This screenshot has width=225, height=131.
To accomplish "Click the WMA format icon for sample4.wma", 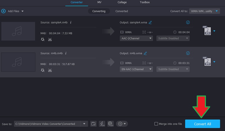I will [207, 31].
